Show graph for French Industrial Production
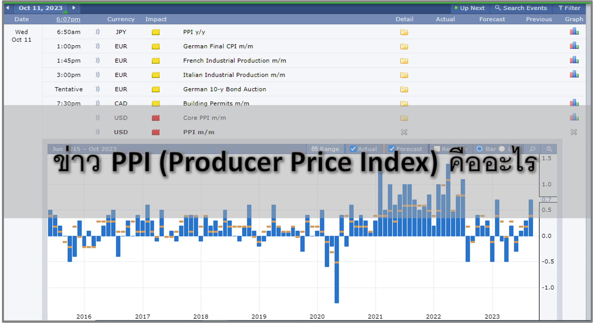 click(x=574, y=60)
